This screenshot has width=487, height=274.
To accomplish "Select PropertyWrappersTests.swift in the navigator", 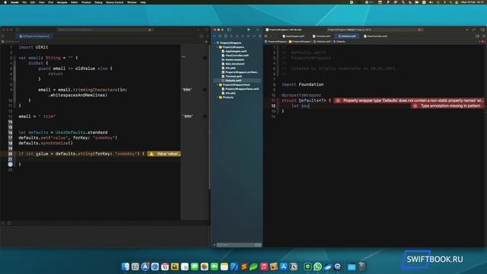I will click(x=242, y=89).
